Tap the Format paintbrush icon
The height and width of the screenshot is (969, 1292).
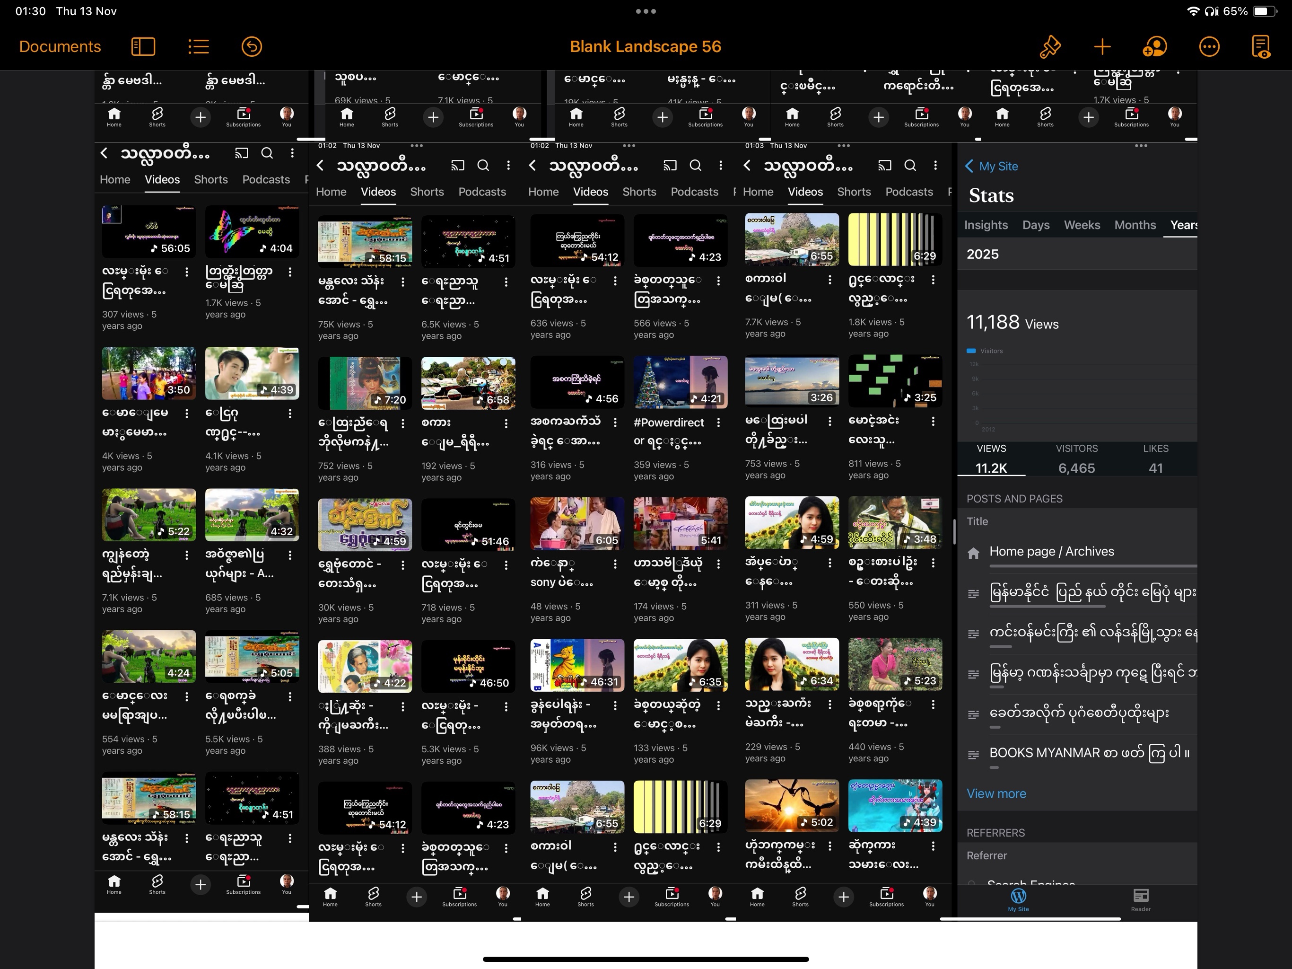pos(1049,47)
